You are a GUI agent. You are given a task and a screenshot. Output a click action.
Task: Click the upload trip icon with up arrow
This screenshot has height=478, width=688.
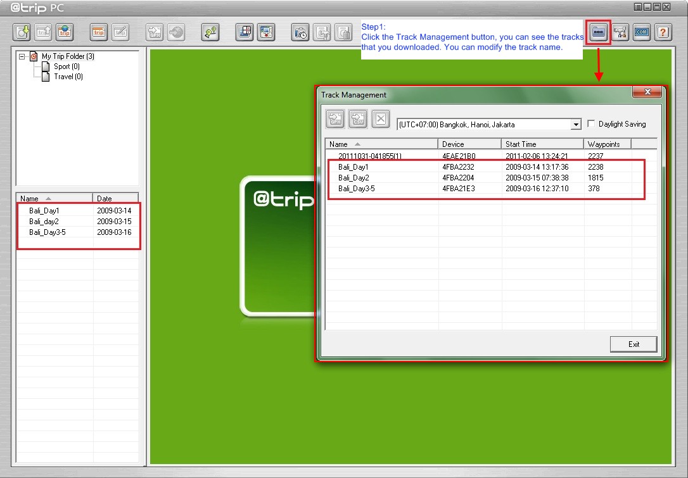click(43, 32)
